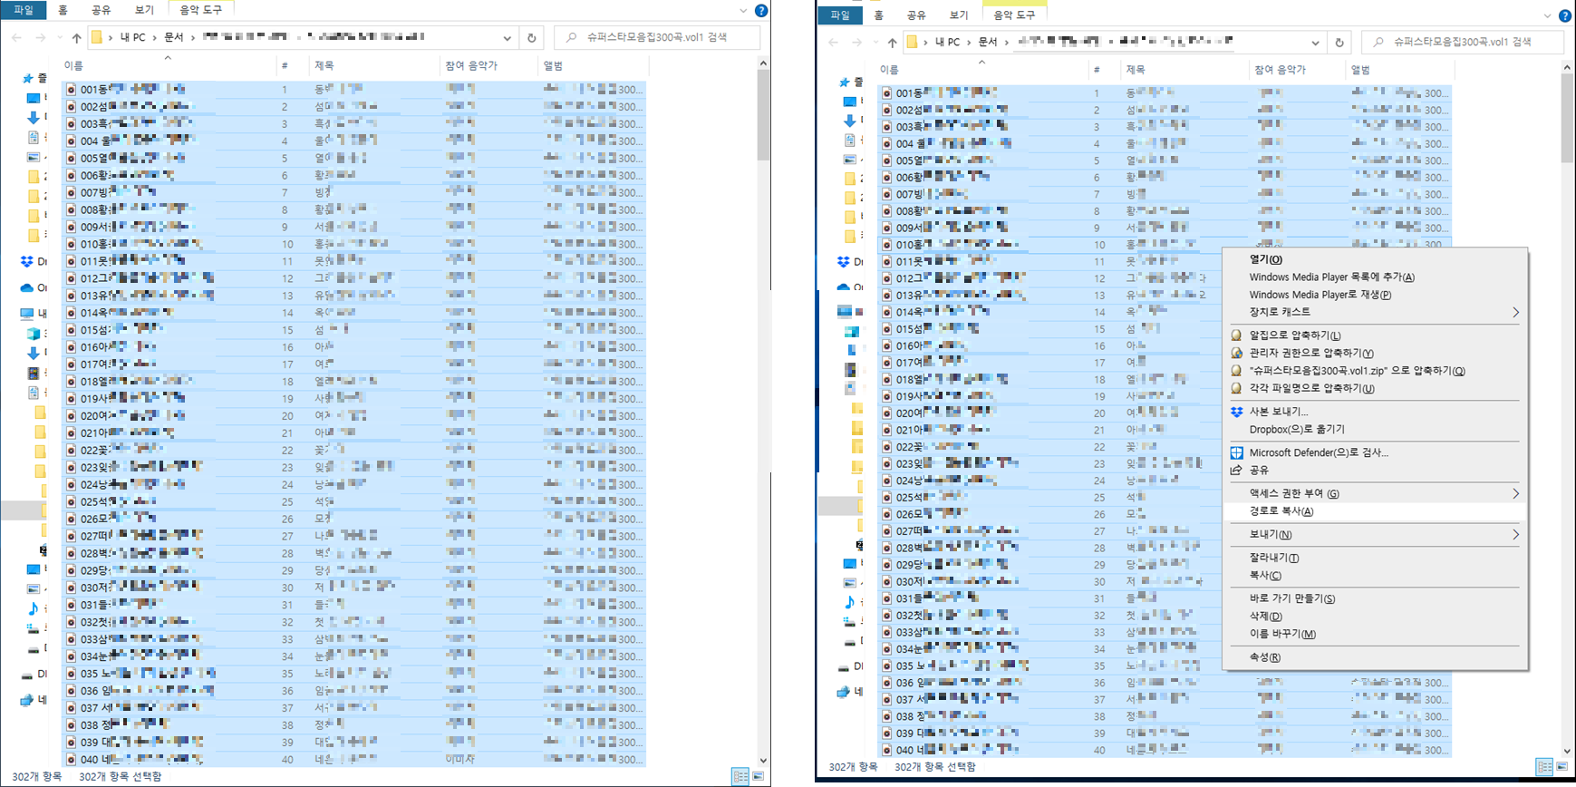Switch right window to large icons view in status bar
The width and height of the screenshot is (1576, 787).
click(x=1561, y=767)
